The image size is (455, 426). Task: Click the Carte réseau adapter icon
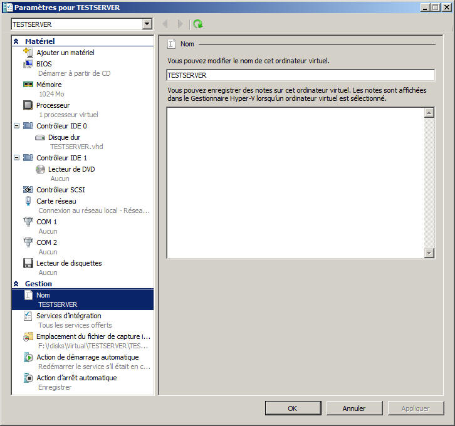tap(28, 200)
